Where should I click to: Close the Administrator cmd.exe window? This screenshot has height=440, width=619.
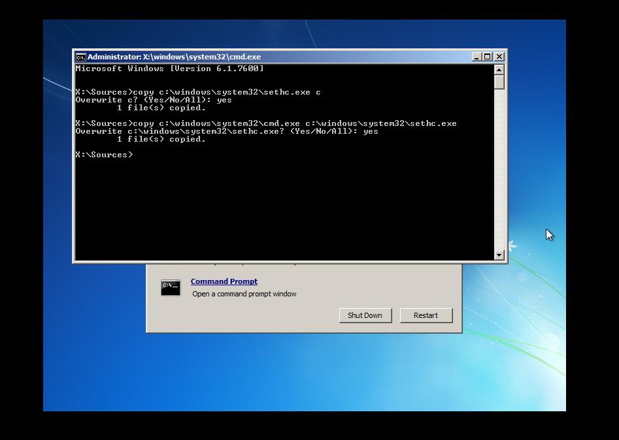coord(499,57)
